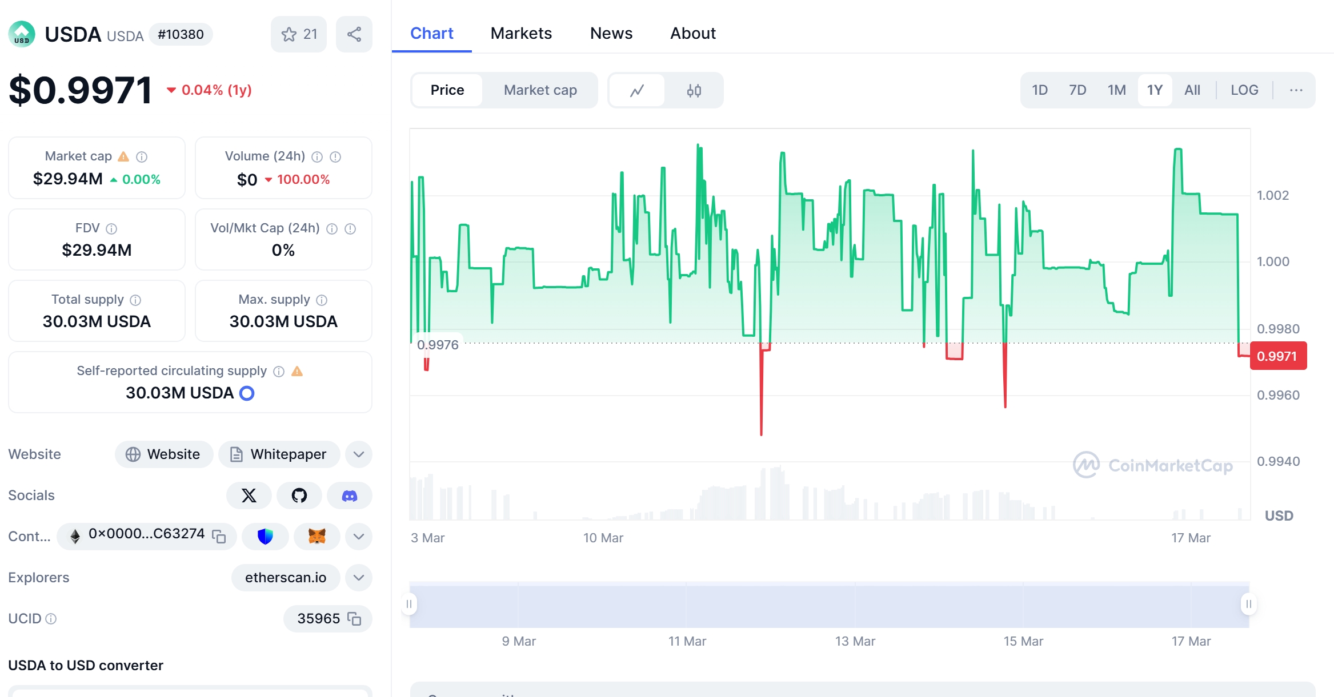Click the USDA to USD converter heading

coord(86,666)
